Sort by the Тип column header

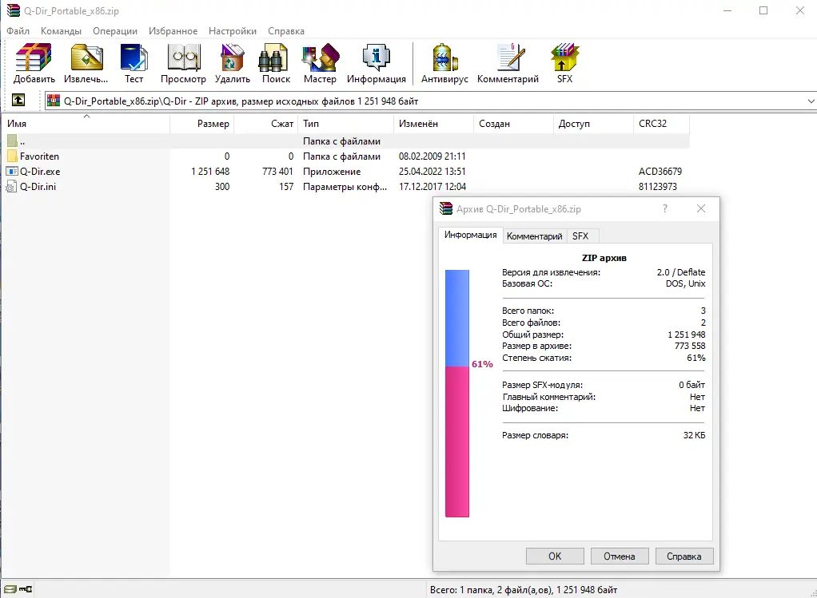345,123
